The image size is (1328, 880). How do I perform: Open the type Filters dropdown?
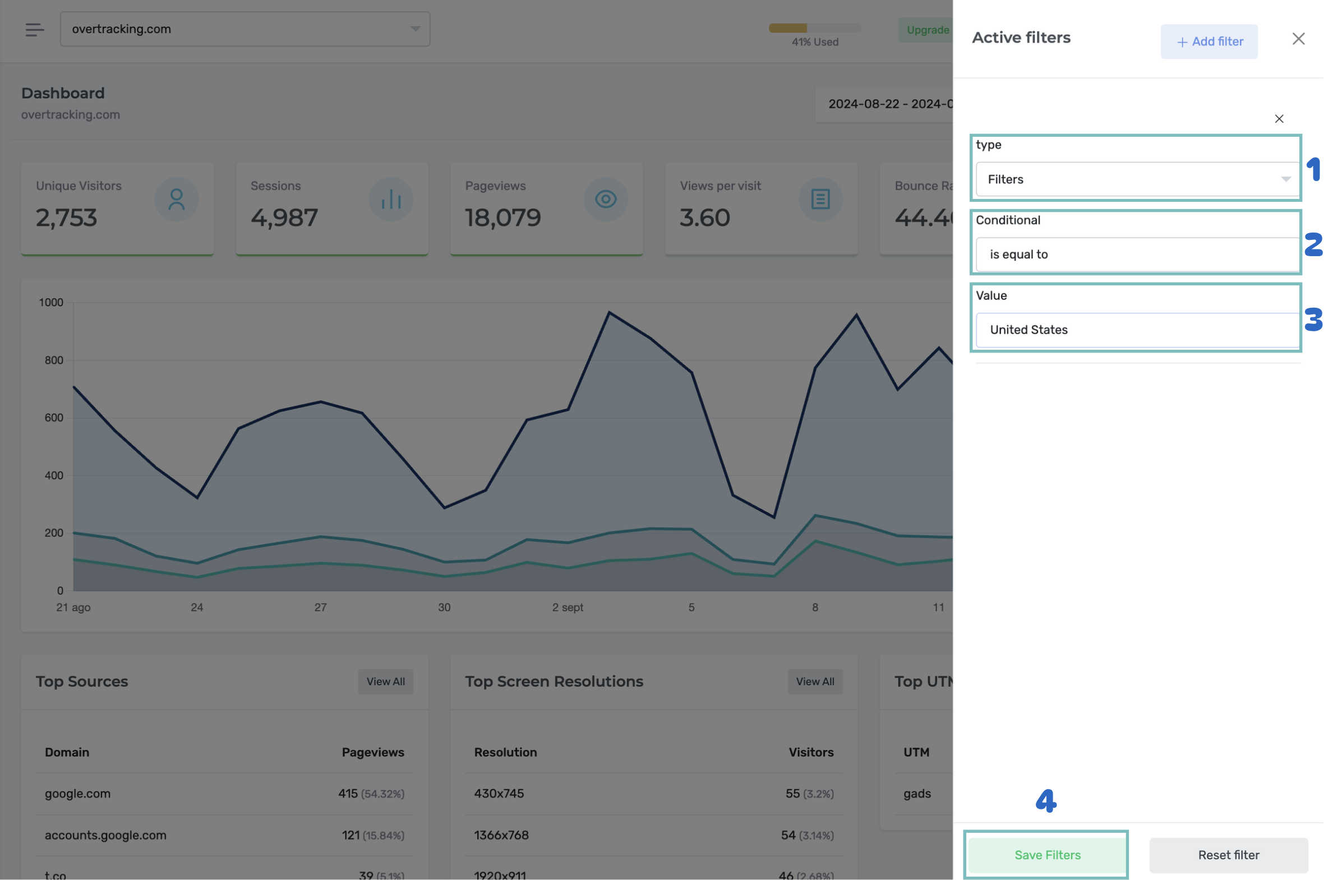(1138, 179)
